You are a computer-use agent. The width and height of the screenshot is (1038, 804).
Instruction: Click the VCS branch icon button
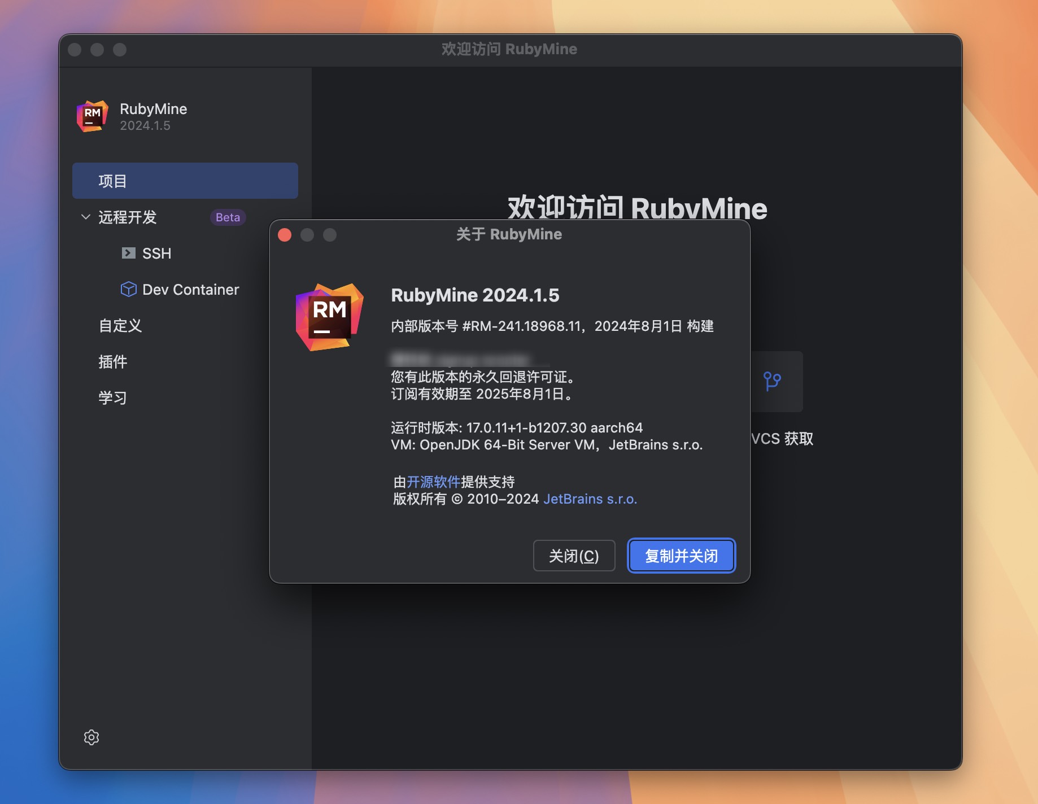pos(772,381)
